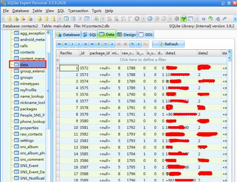Select the contacts table in tree

[27, 52]
